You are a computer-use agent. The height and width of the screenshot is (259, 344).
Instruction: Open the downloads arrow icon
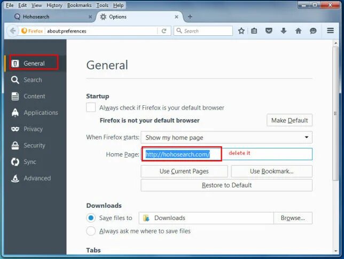click(284, 30)
